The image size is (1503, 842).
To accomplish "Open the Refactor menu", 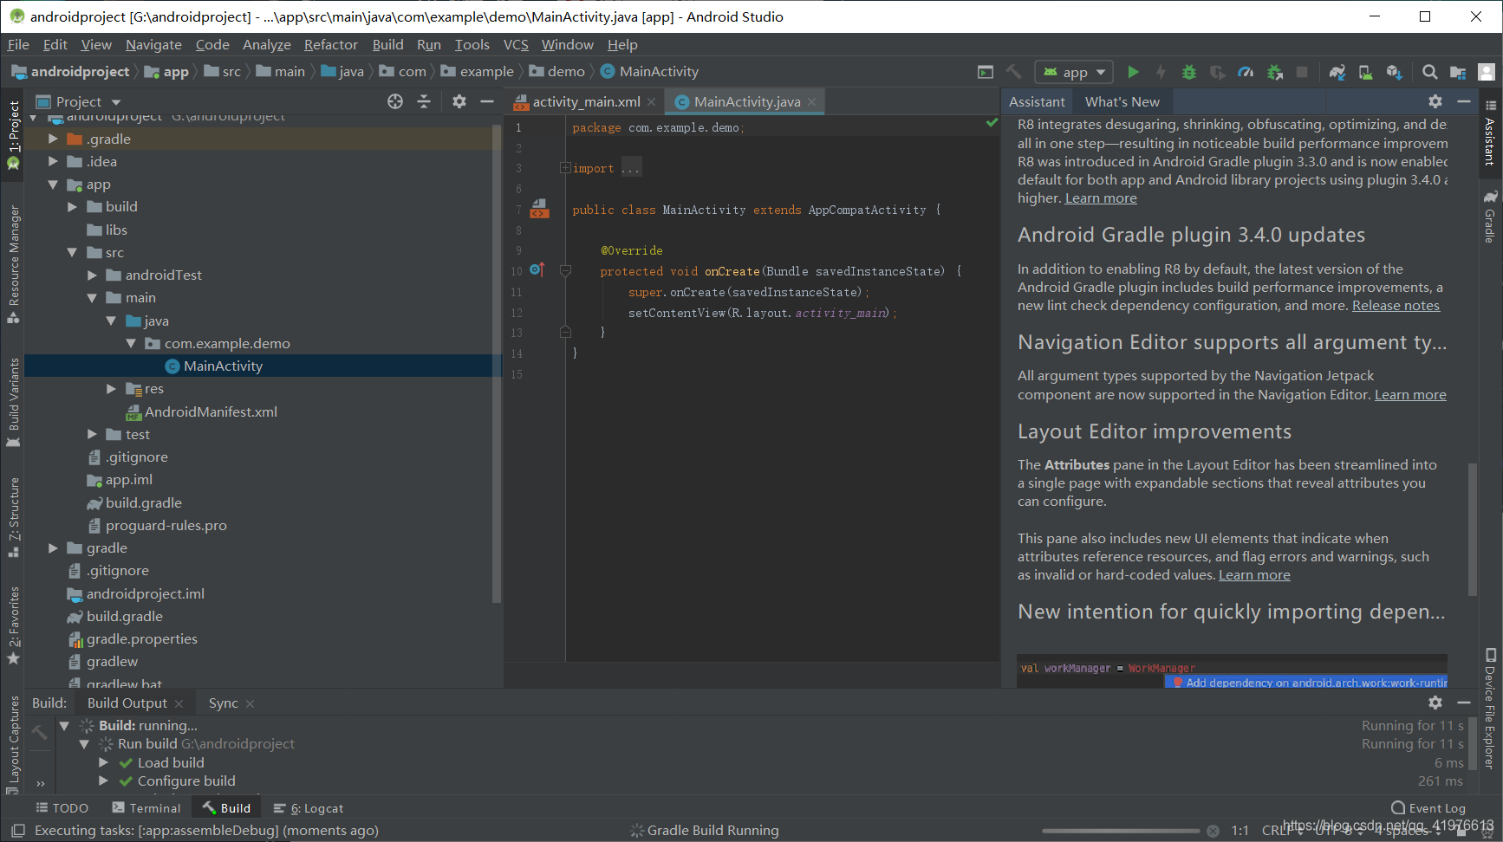I will (x=330, y=44).
